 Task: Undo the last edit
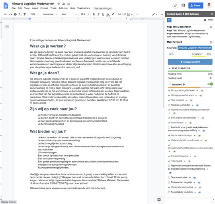[x=6, y=14]
